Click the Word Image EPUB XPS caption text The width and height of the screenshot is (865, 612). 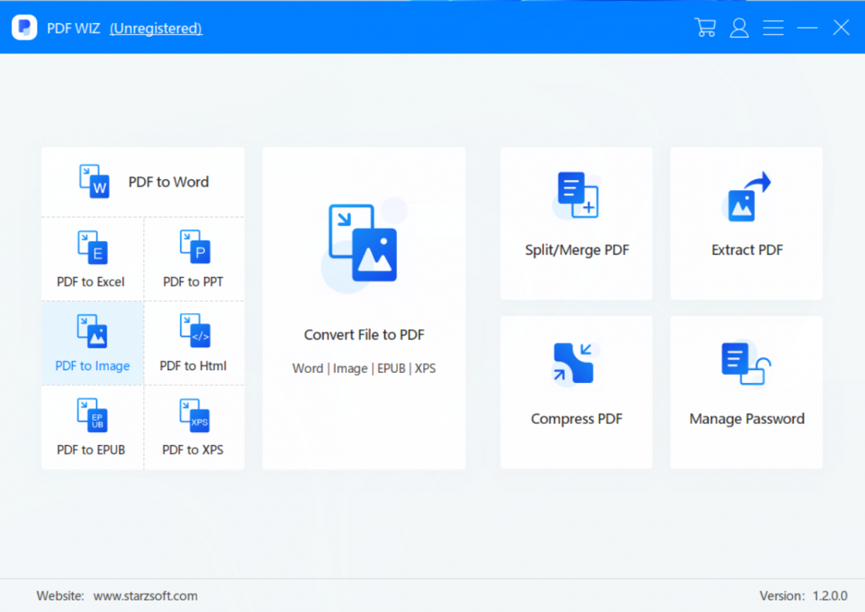(x=363, y=368)
